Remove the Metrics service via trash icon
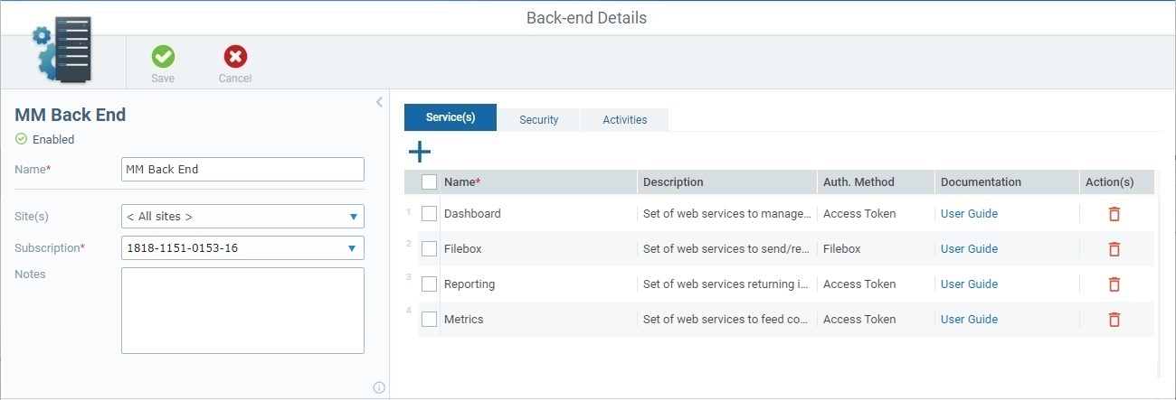The height and width of the screenshot is (400, 1176). tap(1114, 320)
